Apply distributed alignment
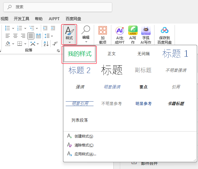The image size is (198, 169). click(x=38, y=36)
